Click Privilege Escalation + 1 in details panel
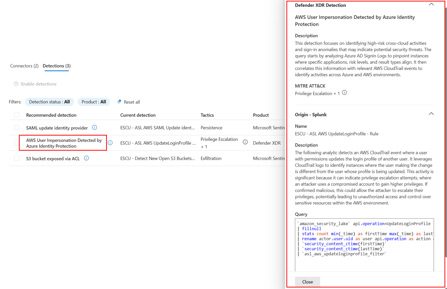 click(x=317, y=93)
